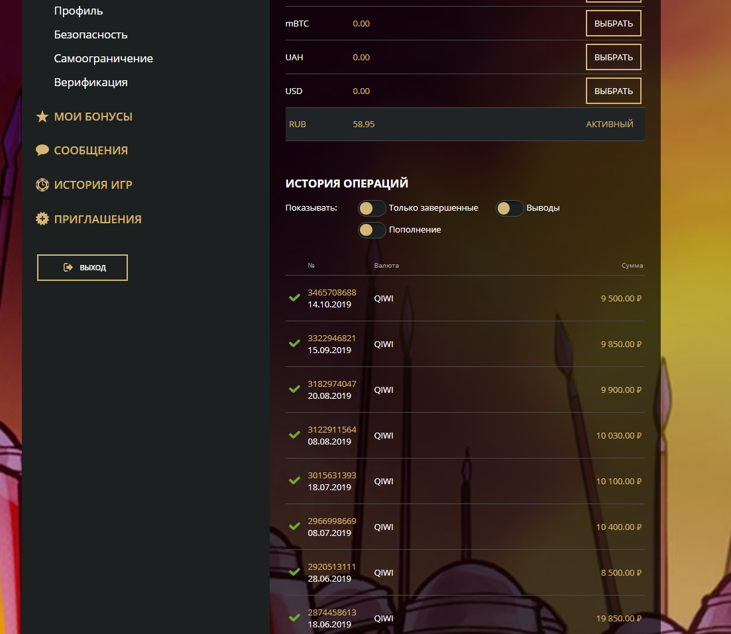
Task: Click green checkmark of transaction 3465708688
Action: 295,298
